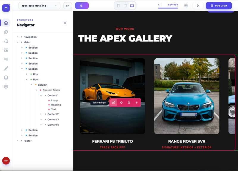Expand the Content4 node
The width and height of the screenshot is (238, 171).
pos(41,125)
